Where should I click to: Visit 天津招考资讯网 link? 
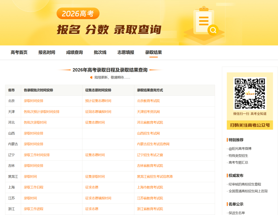tap(149, 112)
